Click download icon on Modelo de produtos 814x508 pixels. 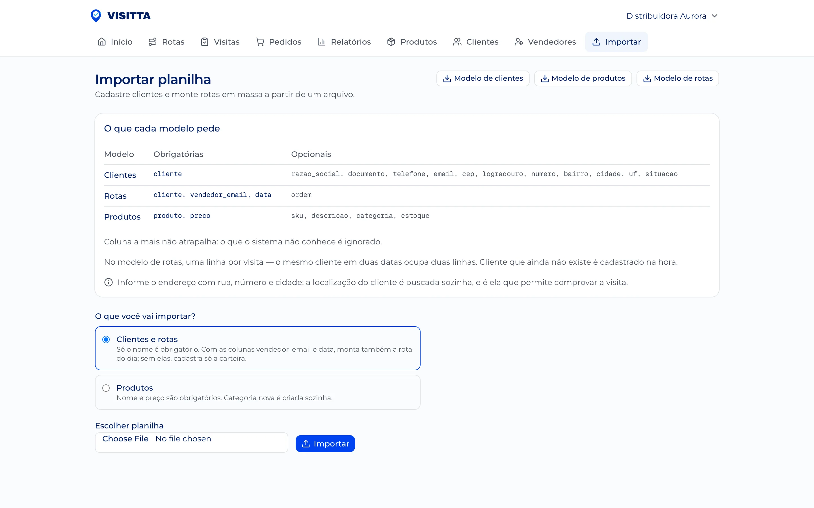coord(545,78)
